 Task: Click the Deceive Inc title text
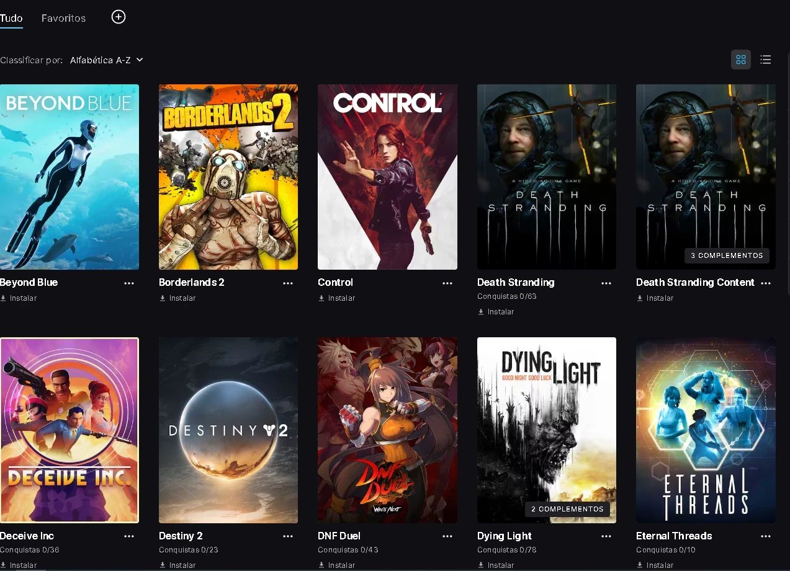[x=27, y=536]
